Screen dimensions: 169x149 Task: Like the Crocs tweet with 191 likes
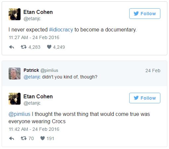pyautogui.click(x=42, y=138)
